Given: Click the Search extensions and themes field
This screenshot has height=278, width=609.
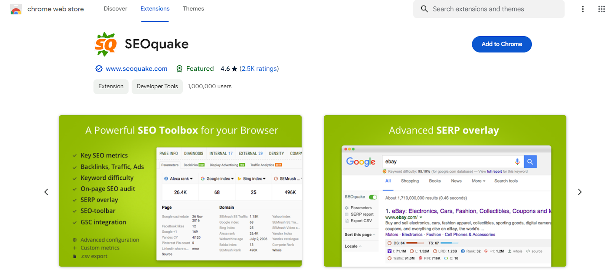Looking at the screenshot, I should pos(489,9).
